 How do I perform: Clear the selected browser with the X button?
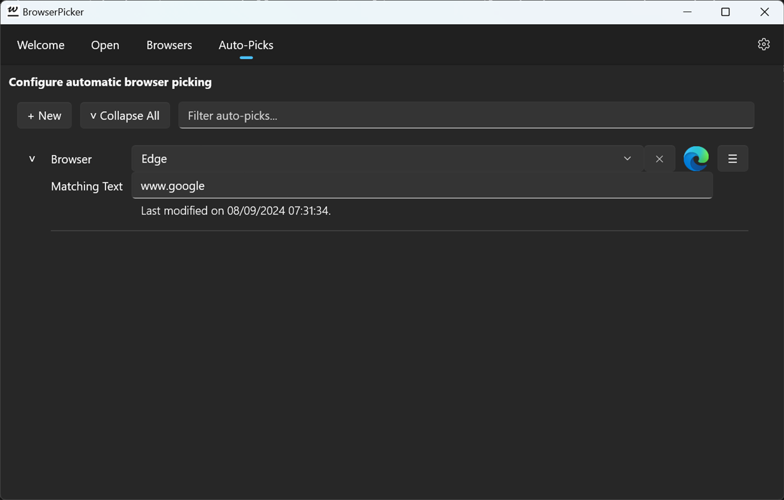[x=659, y=159]
